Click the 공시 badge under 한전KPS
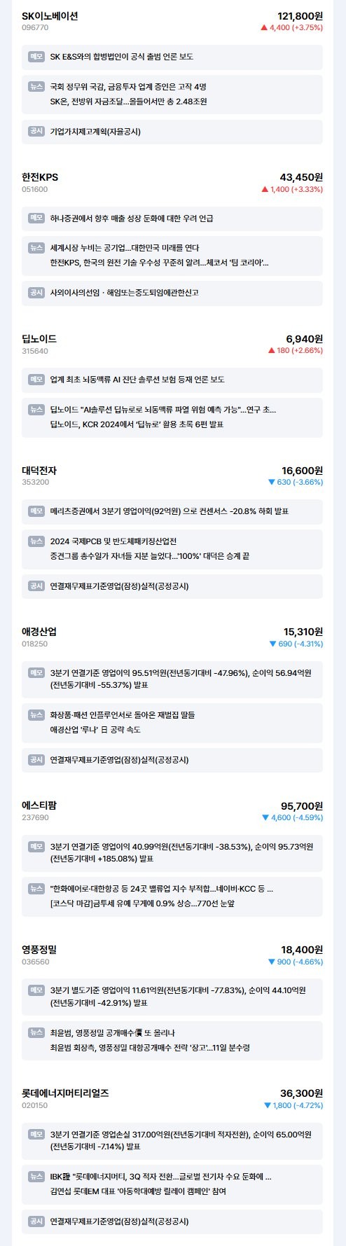Viewport: 346px width, 1246px height. pyautogui.click(x=36, y=293)
